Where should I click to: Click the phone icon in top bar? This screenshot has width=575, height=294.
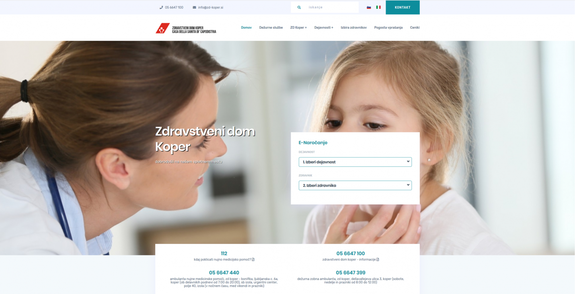[161, 7]
